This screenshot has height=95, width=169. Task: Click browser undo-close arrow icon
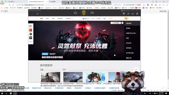[163, 5]
